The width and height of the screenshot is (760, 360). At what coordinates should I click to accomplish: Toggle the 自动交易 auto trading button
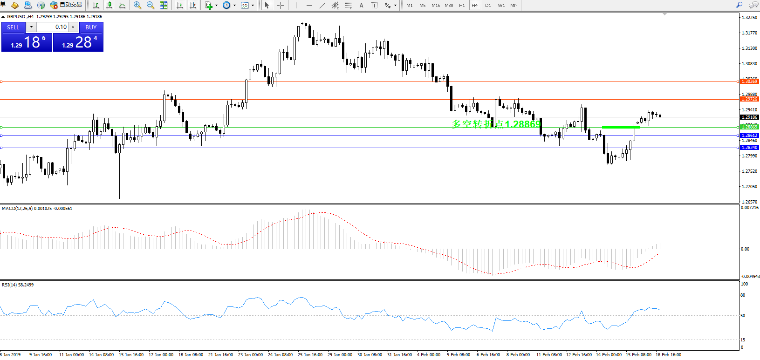[66, 5]
